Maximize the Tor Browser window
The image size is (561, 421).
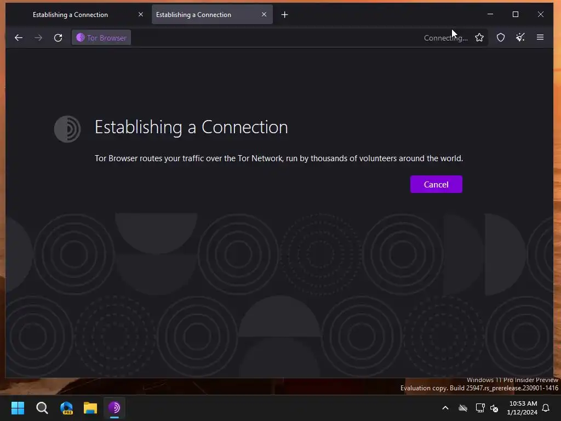pos(515,14)
